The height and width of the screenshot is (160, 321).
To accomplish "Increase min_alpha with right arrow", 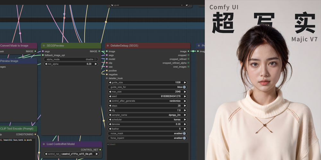I will click(96, 64).
